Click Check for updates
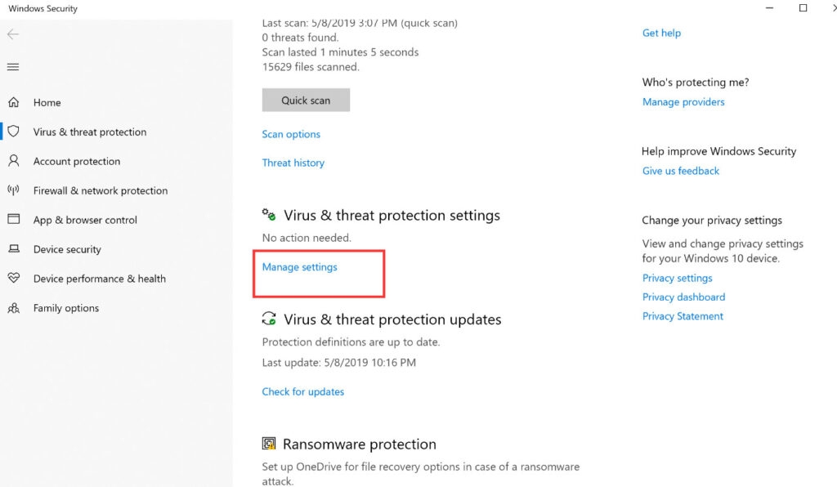Viewport: 837px width, 487px height. pyautogui.click(x=302, y=391)
